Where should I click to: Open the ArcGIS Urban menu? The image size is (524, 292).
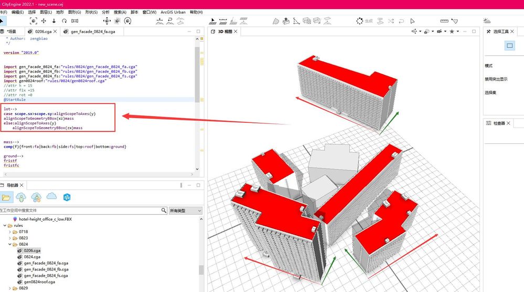tap(173, 12)
